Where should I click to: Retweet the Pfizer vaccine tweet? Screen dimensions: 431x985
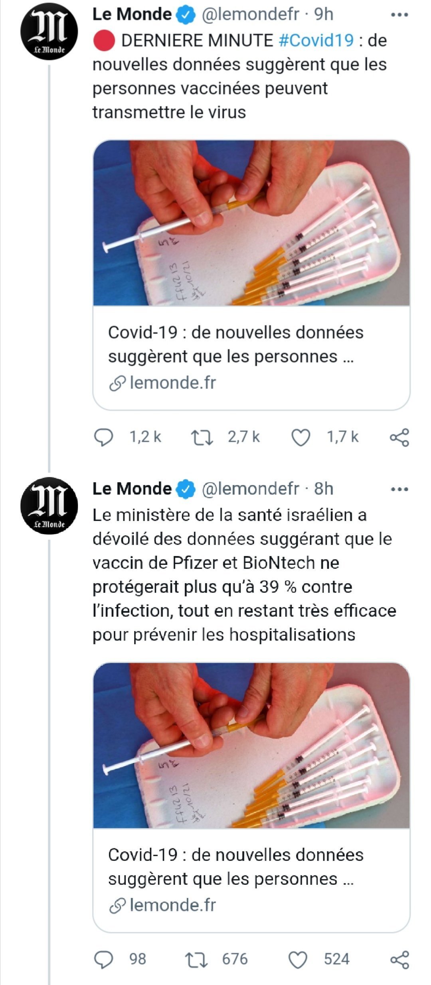point(197,959)
